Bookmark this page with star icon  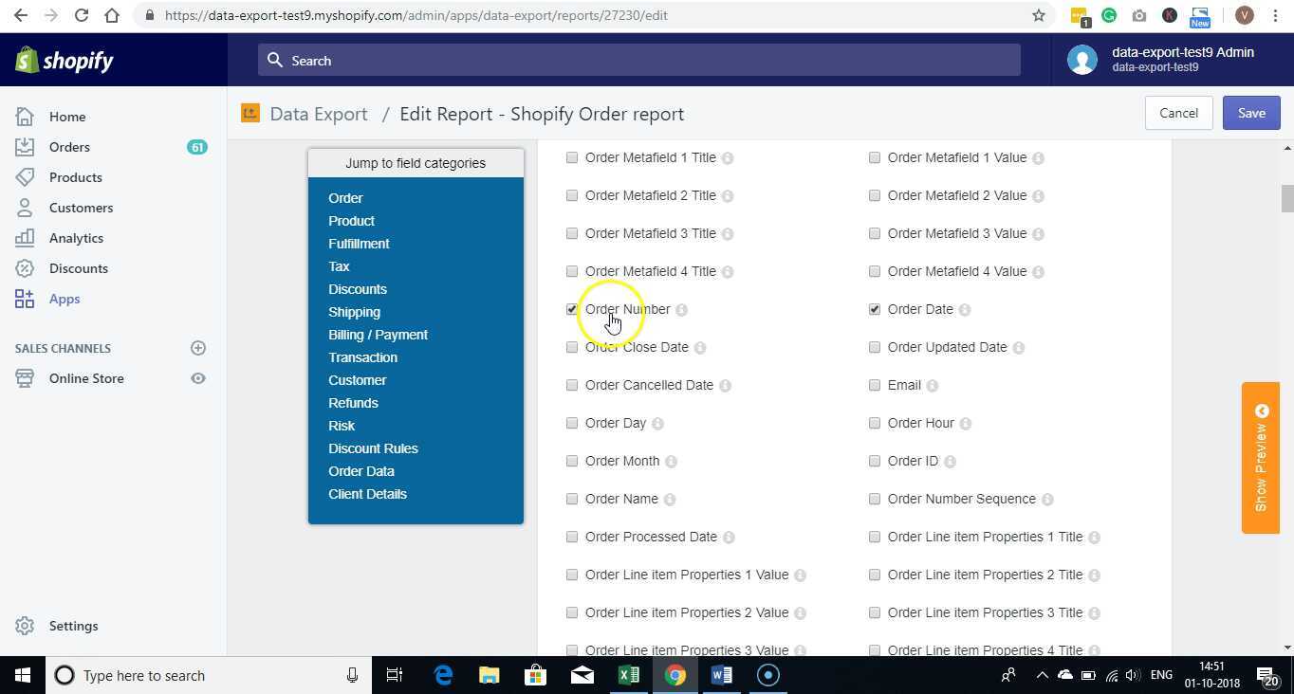click(1039, 15)
